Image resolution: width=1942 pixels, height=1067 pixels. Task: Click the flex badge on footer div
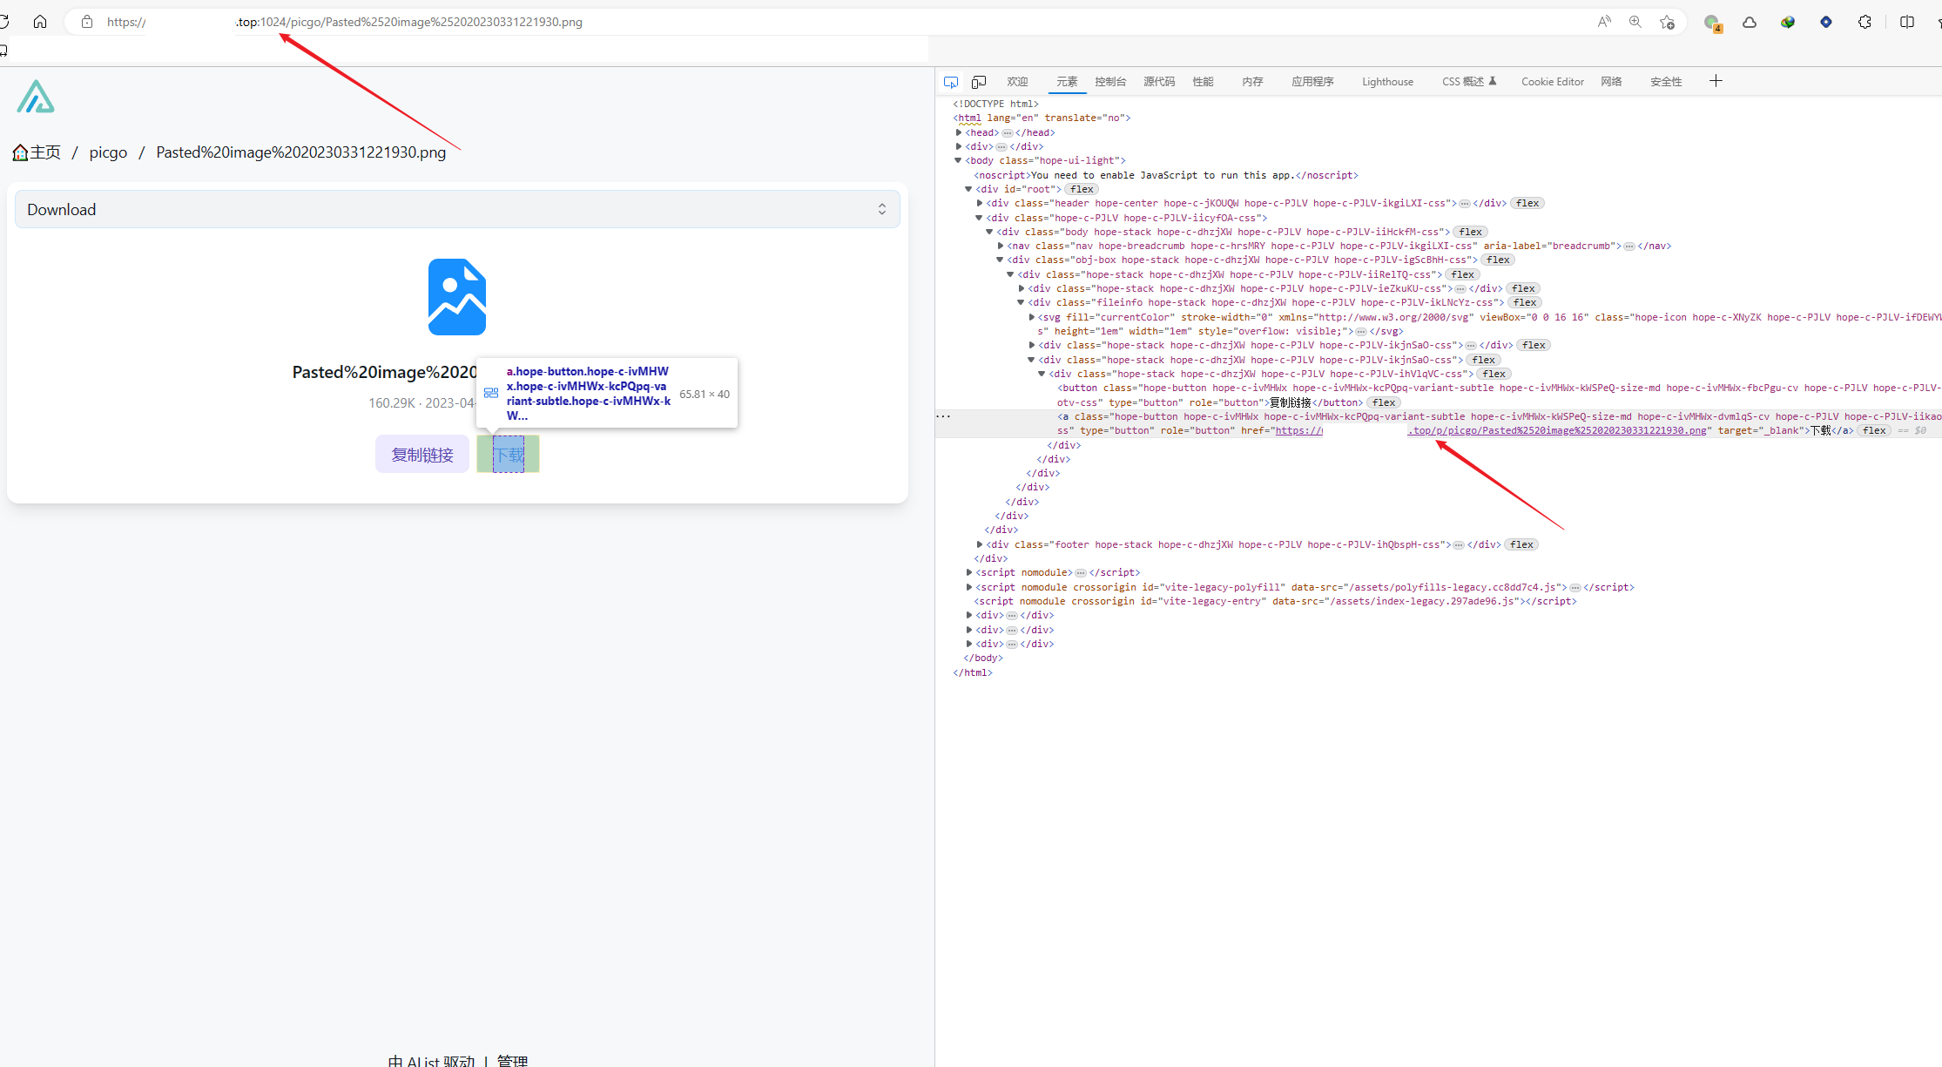(x=1521, y=544)
